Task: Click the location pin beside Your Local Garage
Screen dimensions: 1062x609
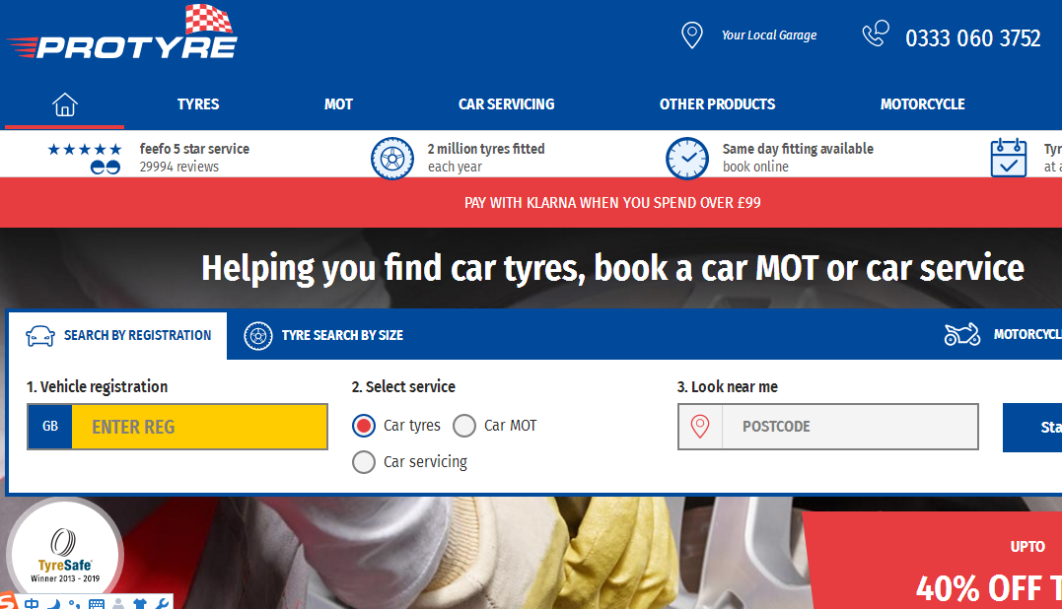Action: 691,35
